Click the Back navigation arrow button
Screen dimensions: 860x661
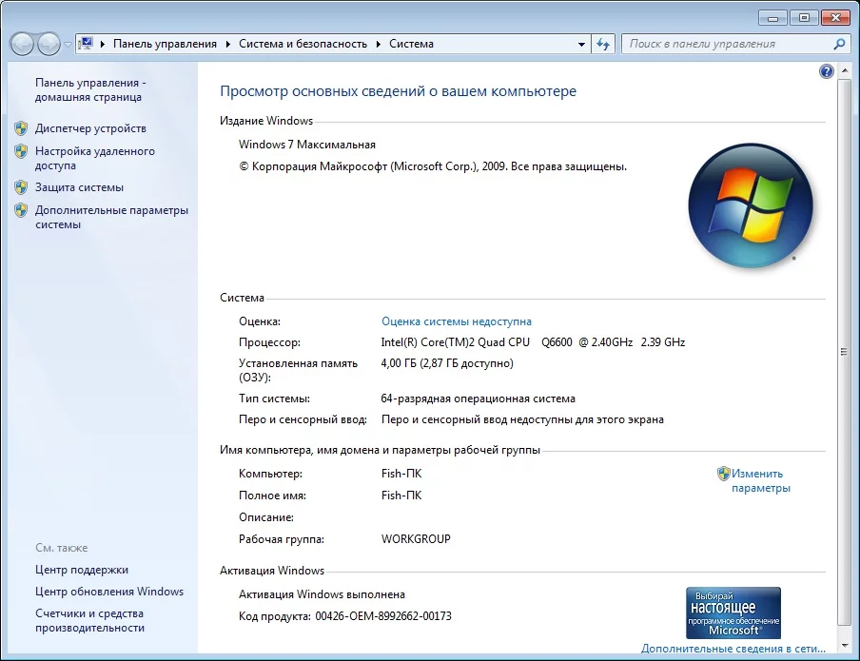pos(22,44)
